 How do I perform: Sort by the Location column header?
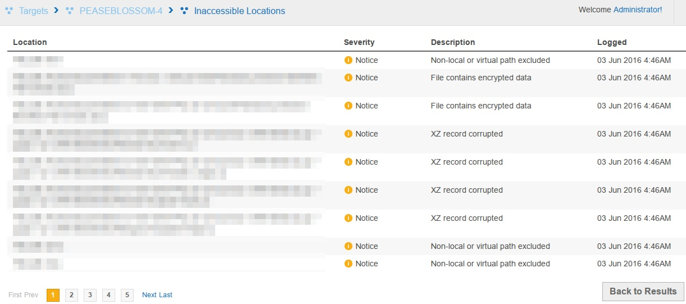pos(30,42)
